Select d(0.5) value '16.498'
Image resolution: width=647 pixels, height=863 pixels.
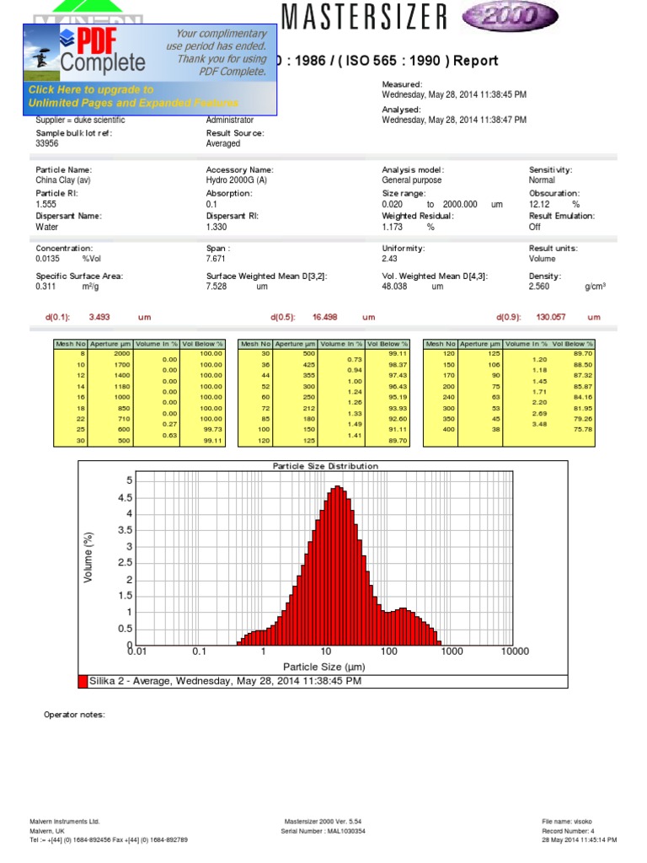pyautogui.click(x=324, y=318)
